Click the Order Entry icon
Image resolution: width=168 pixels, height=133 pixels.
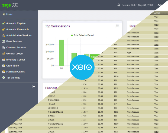click(x=4, y=65)
